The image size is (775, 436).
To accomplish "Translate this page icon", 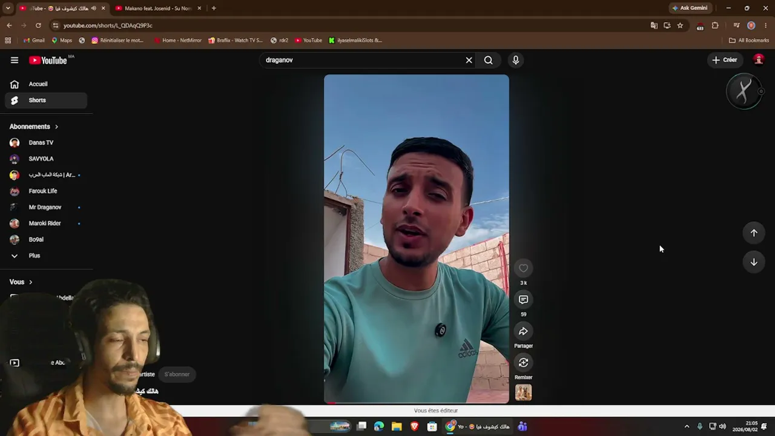I will (x=654, y=25).
